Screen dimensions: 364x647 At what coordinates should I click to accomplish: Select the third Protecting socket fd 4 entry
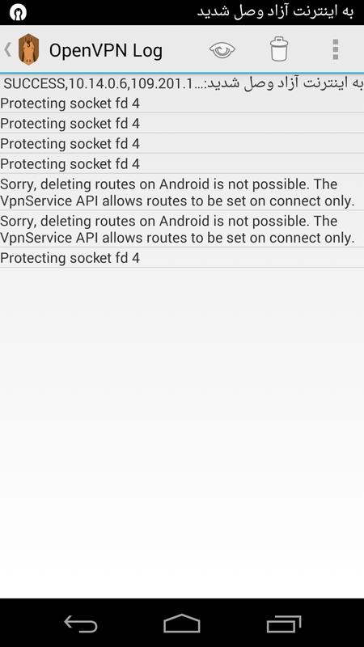tap(182, 143)
